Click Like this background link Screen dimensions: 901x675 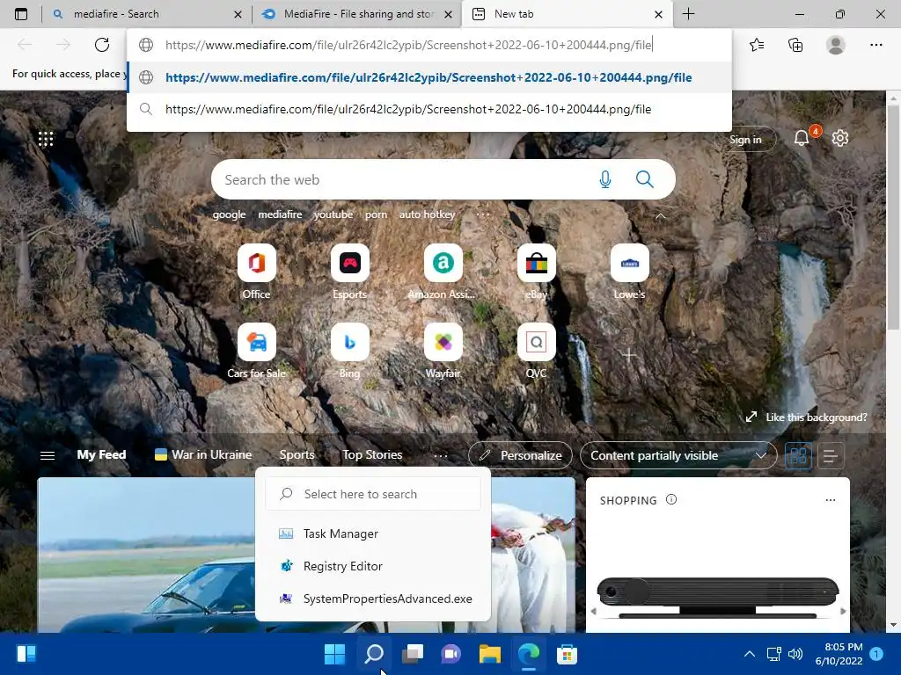coord(806,417)
